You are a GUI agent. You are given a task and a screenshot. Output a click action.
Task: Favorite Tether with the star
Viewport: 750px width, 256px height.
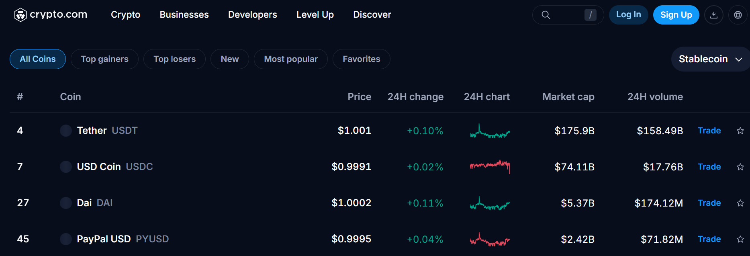(x=740, y=131)
